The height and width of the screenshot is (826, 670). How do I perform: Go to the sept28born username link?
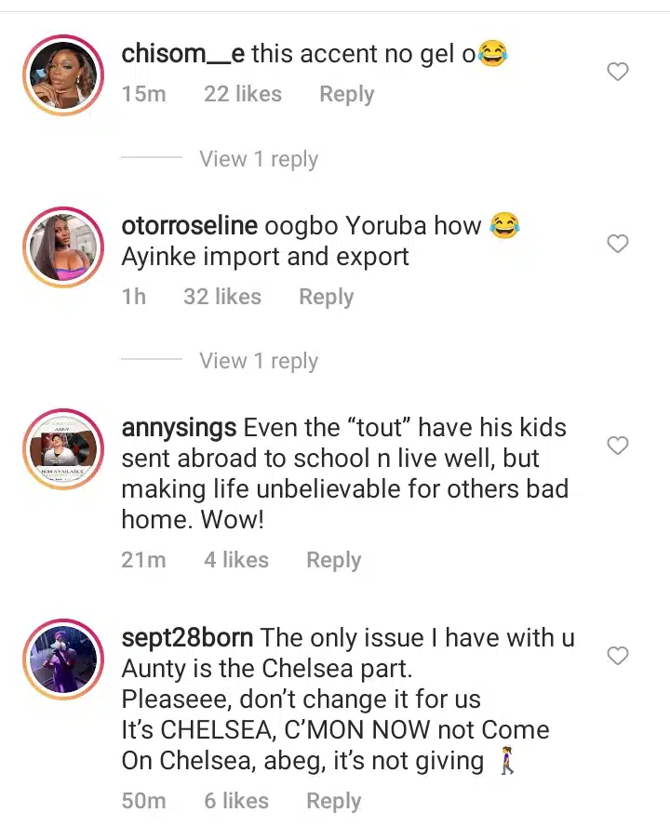pos(187,638)
